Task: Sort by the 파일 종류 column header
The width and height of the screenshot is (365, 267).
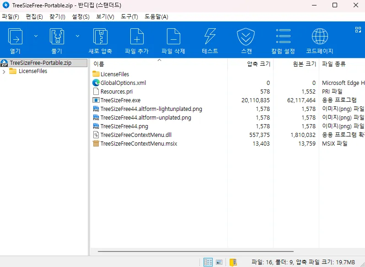Action: pos(333,64)
